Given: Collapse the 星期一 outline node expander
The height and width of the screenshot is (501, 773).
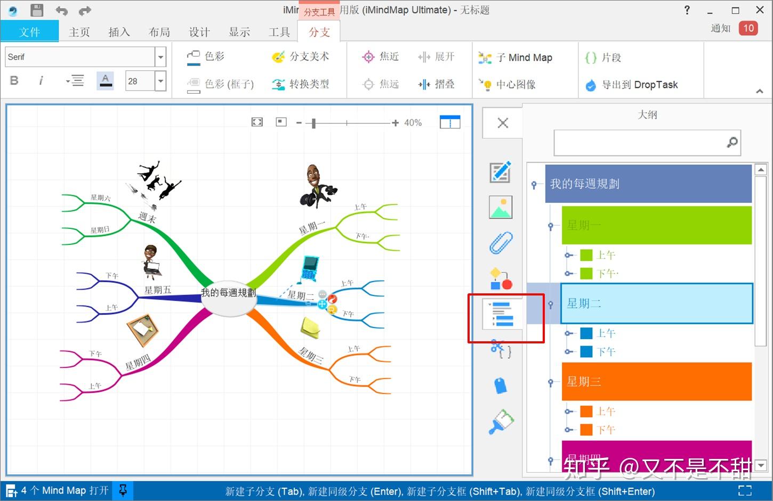Looking at the screenshot, I should click(551, 226).
